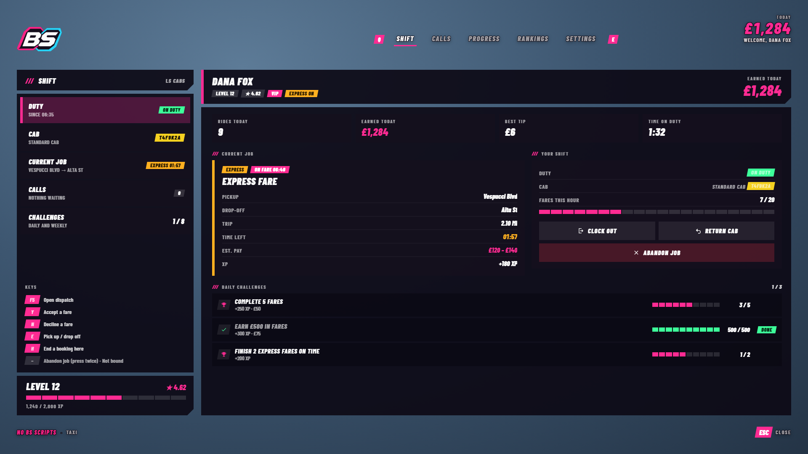
Task: Open the Progress tab
Action: click(484, 39)
